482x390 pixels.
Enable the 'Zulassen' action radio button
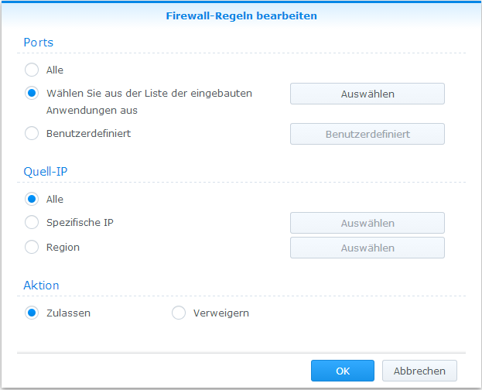(32, 313)
